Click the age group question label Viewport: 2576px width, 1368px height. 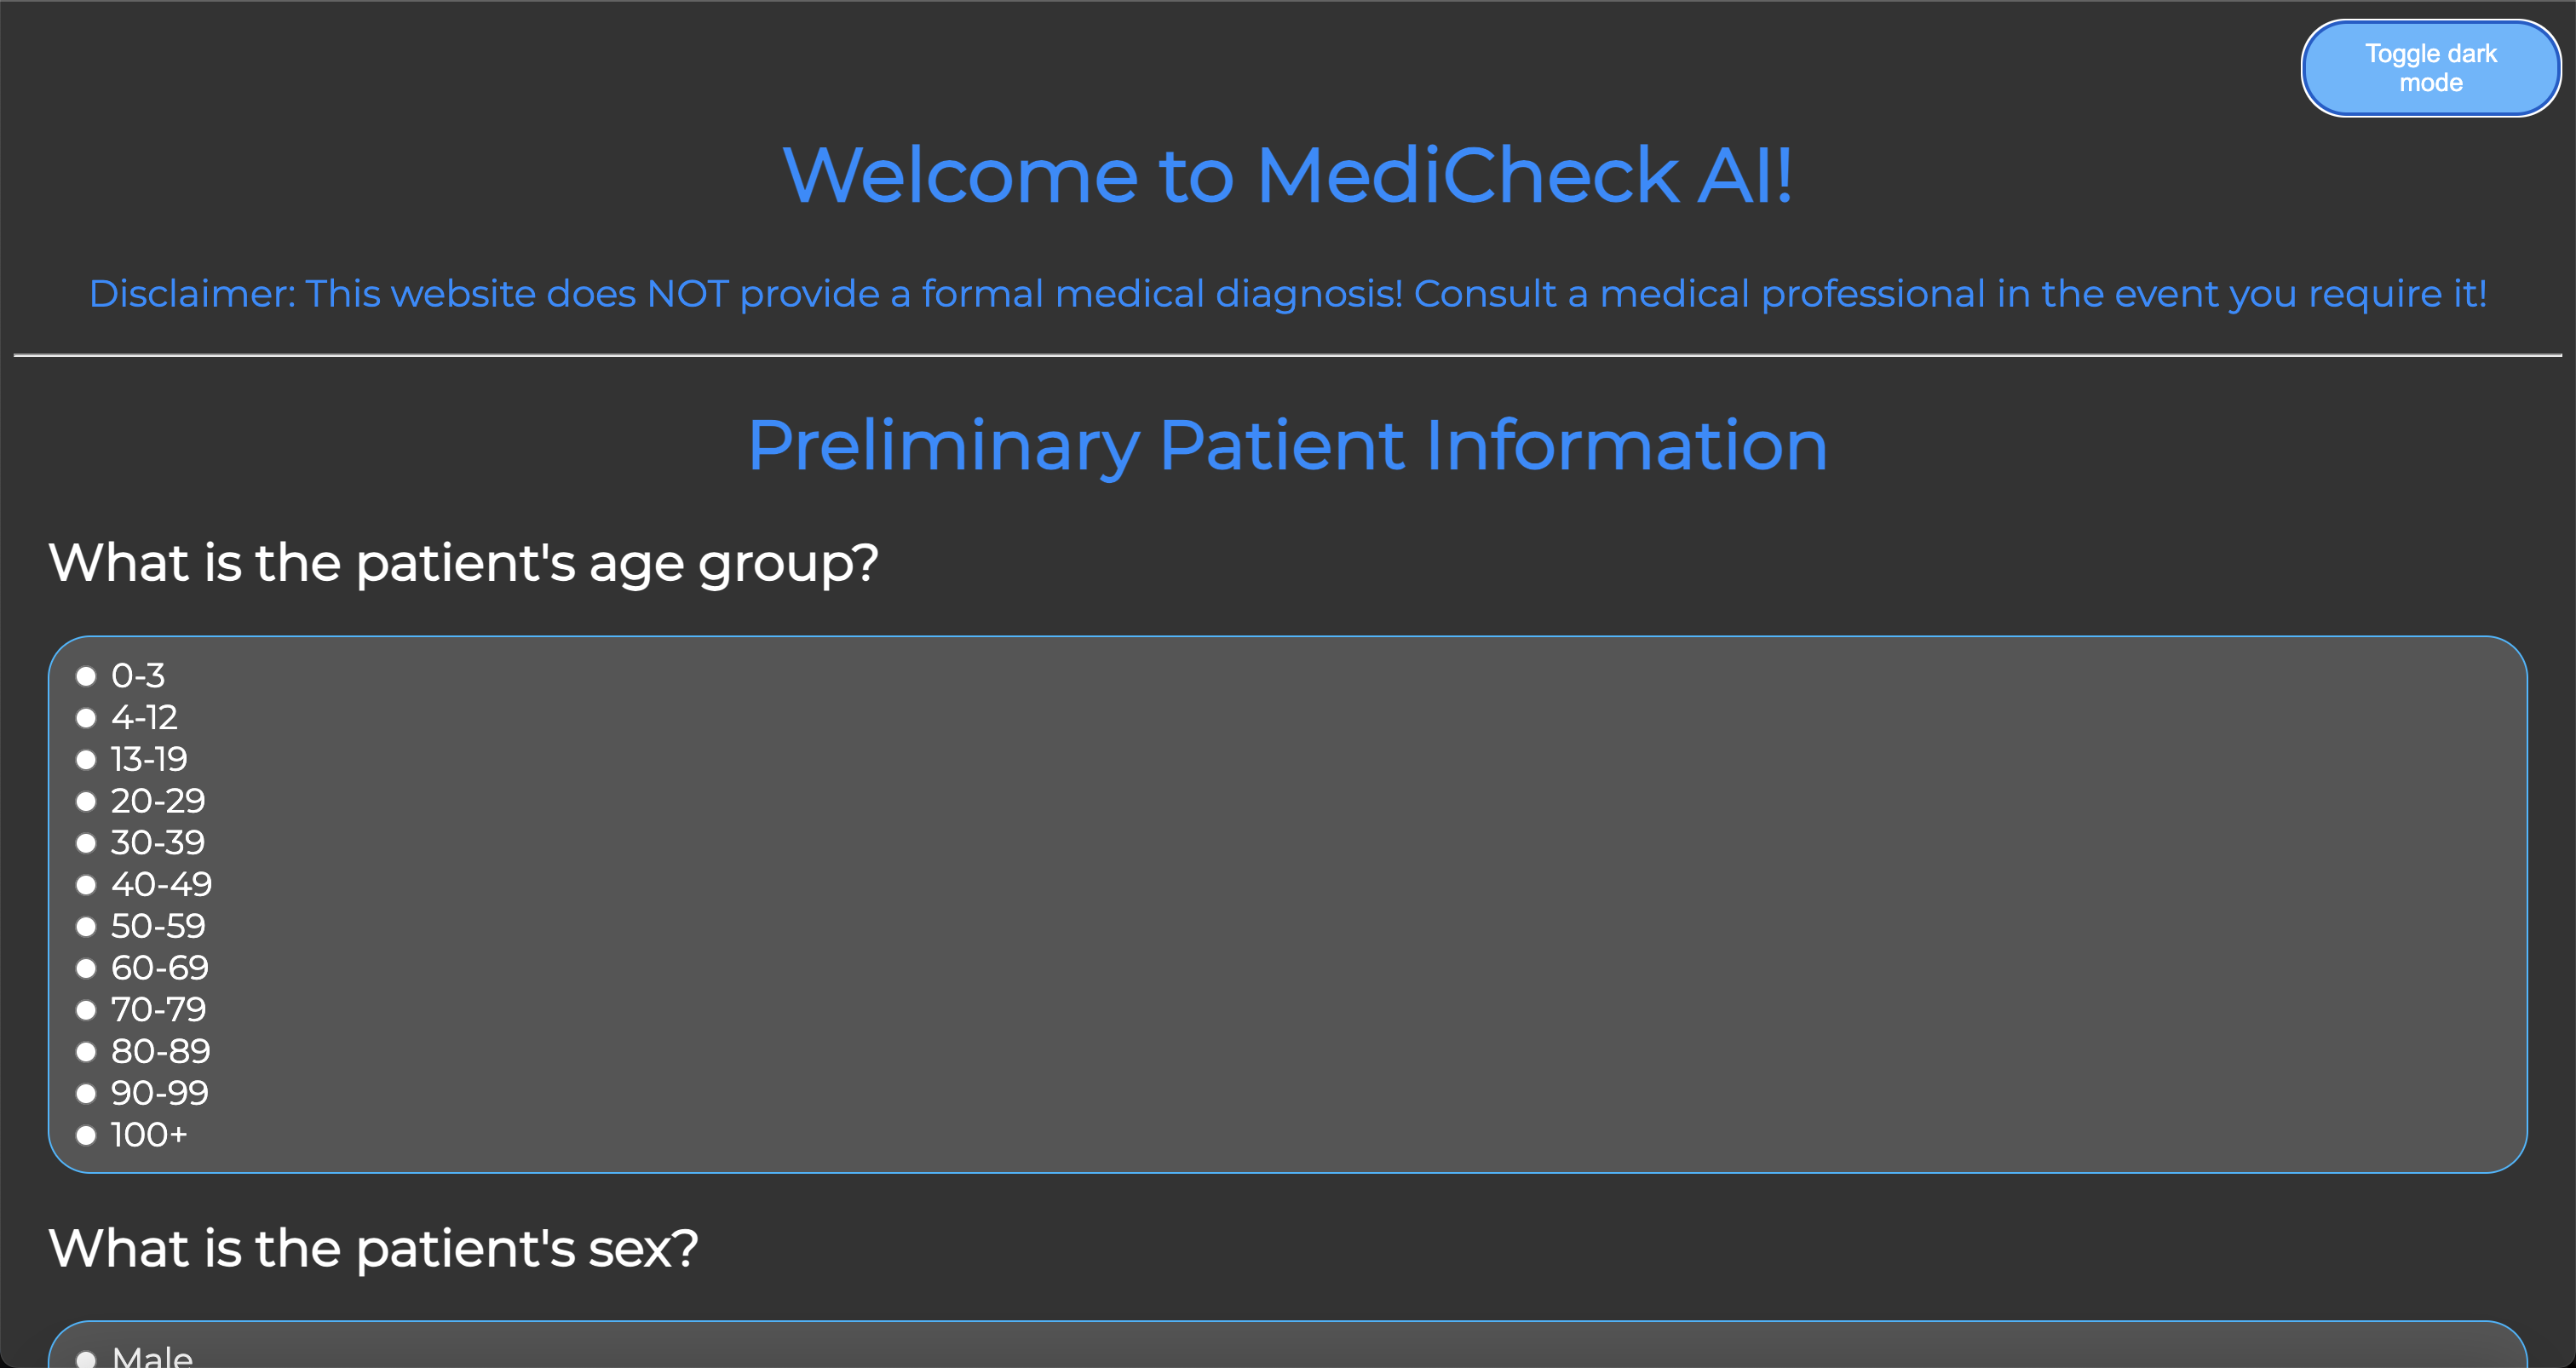pos(464,562)
